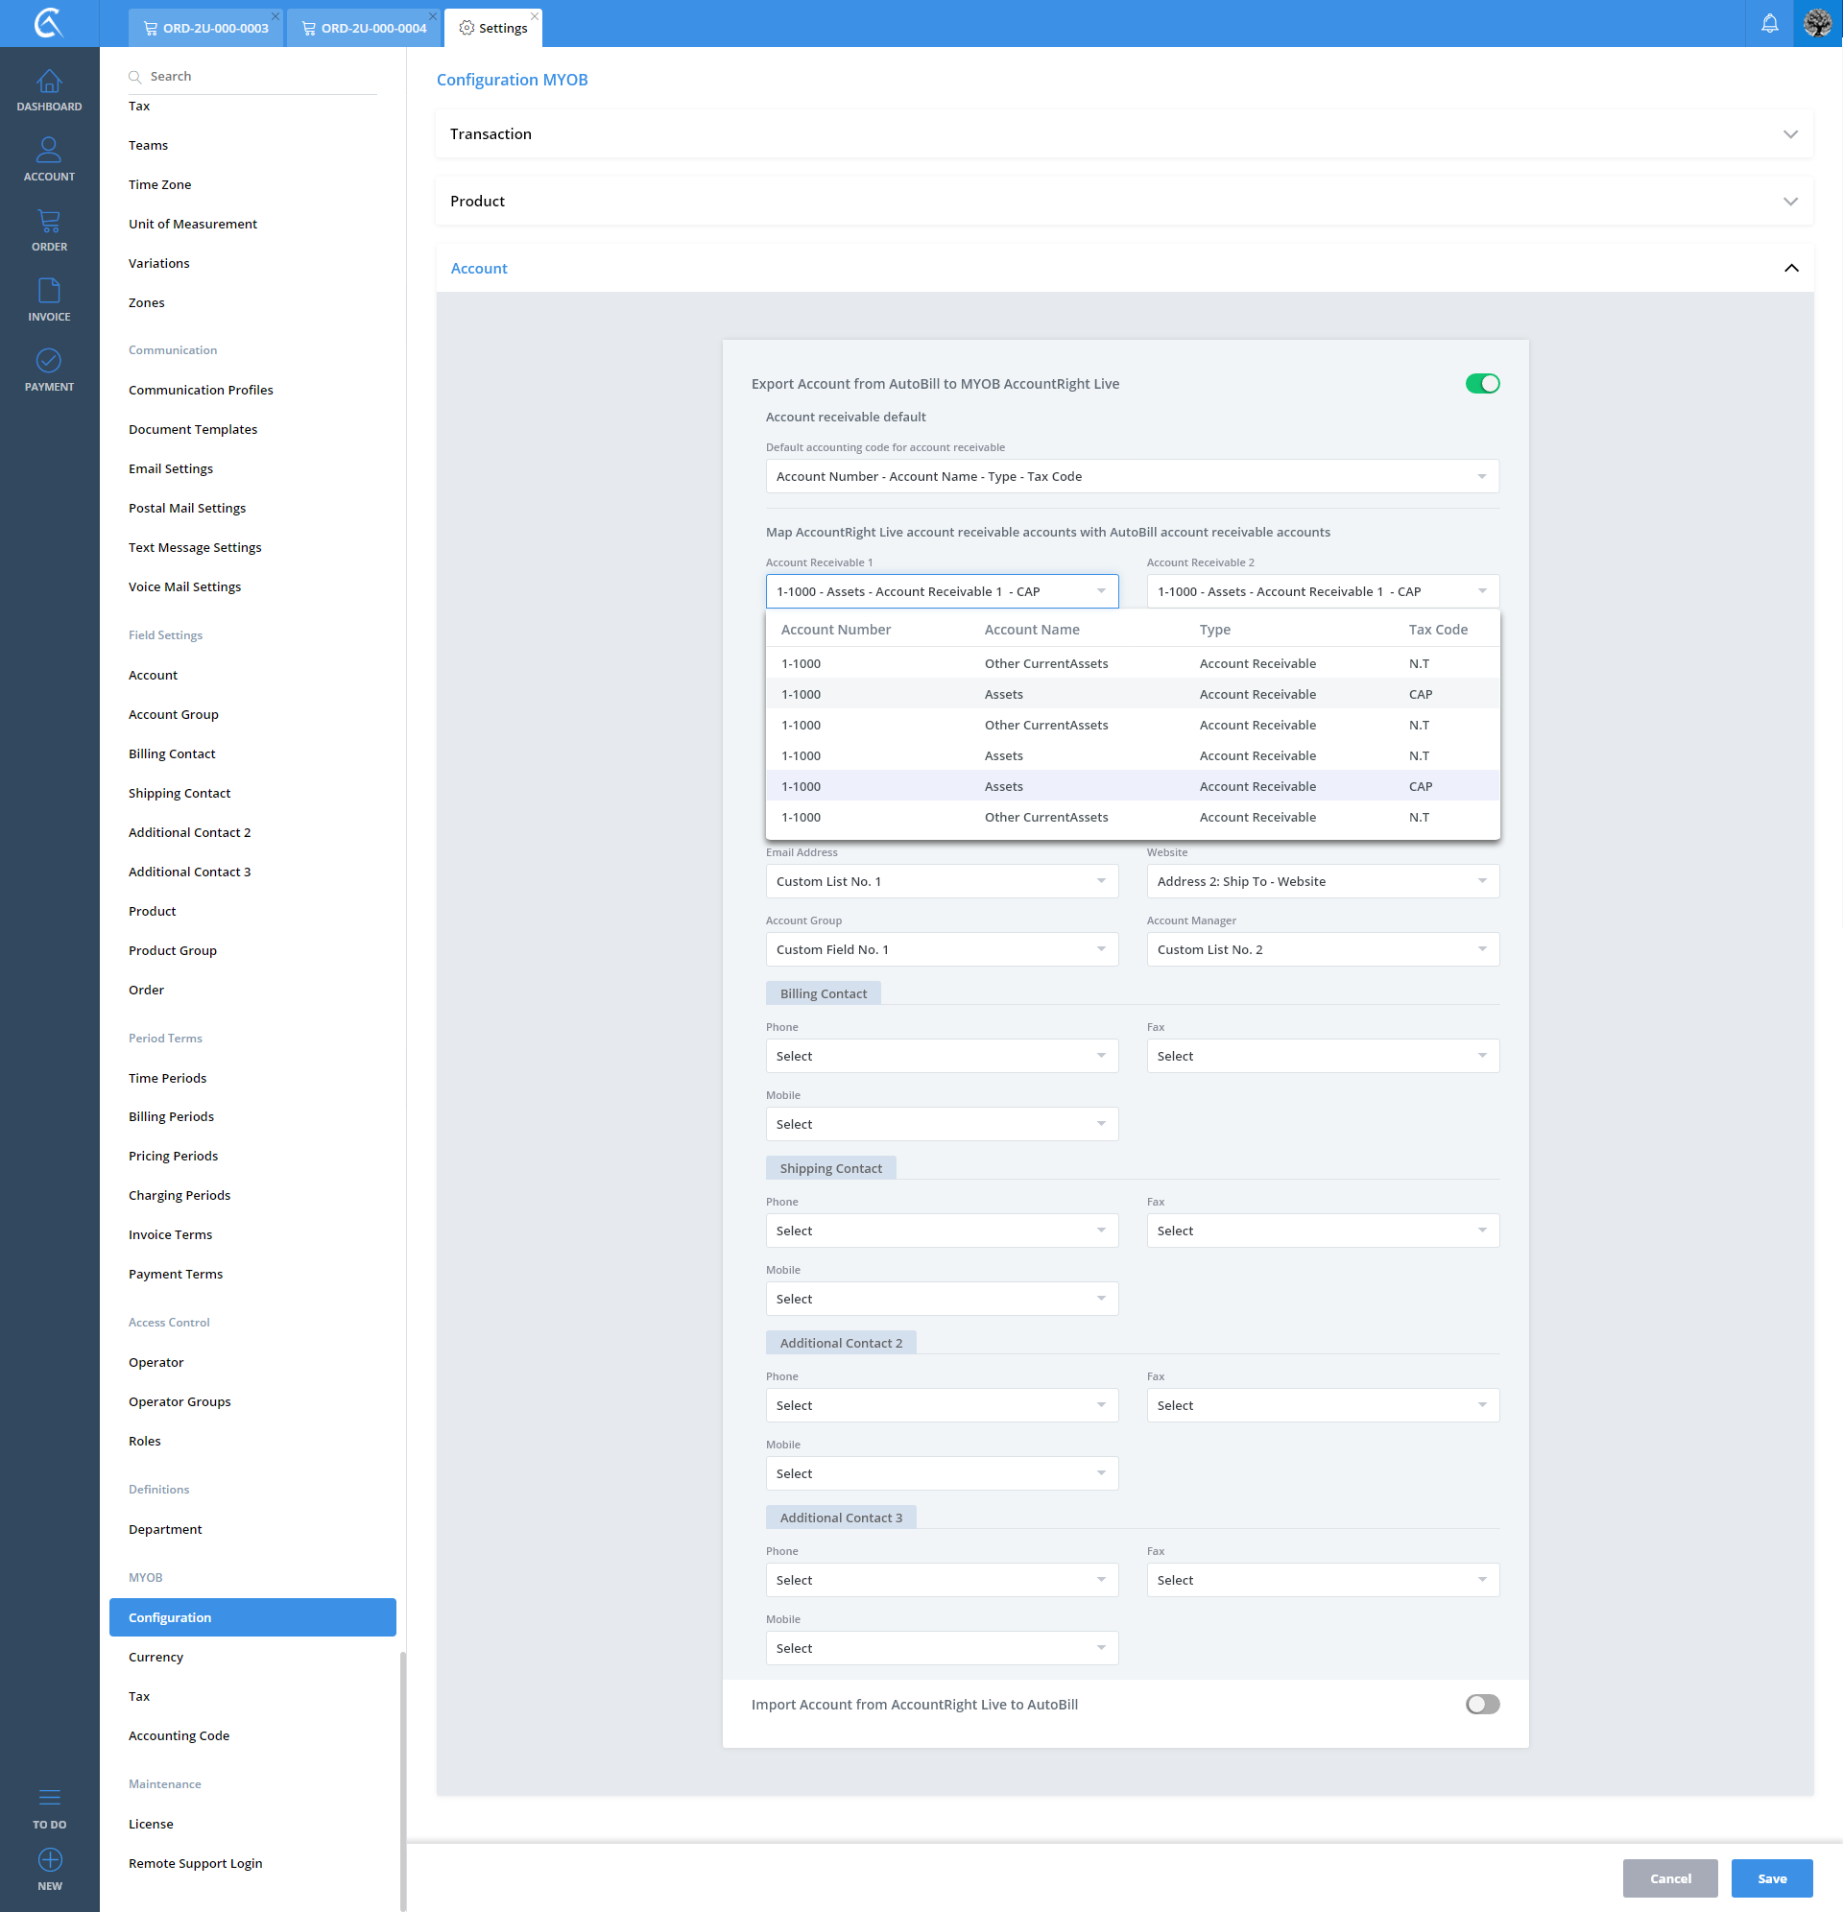The height and width of the screenshot is (1912, 1843).
Task: Select Accounting Code in MYOB menu
Action: [x=179, y=1735]
